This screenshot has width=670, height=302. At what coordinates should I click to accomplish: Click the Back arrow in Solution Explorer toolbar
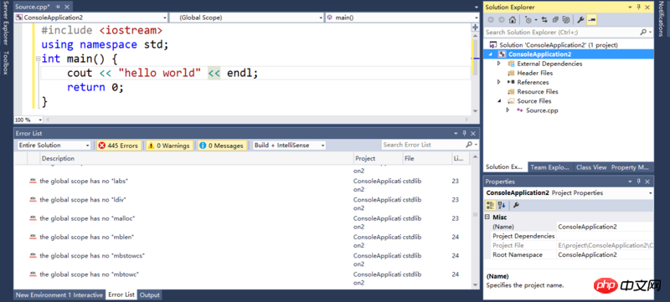pyautogui.click(x=491, y=19)
